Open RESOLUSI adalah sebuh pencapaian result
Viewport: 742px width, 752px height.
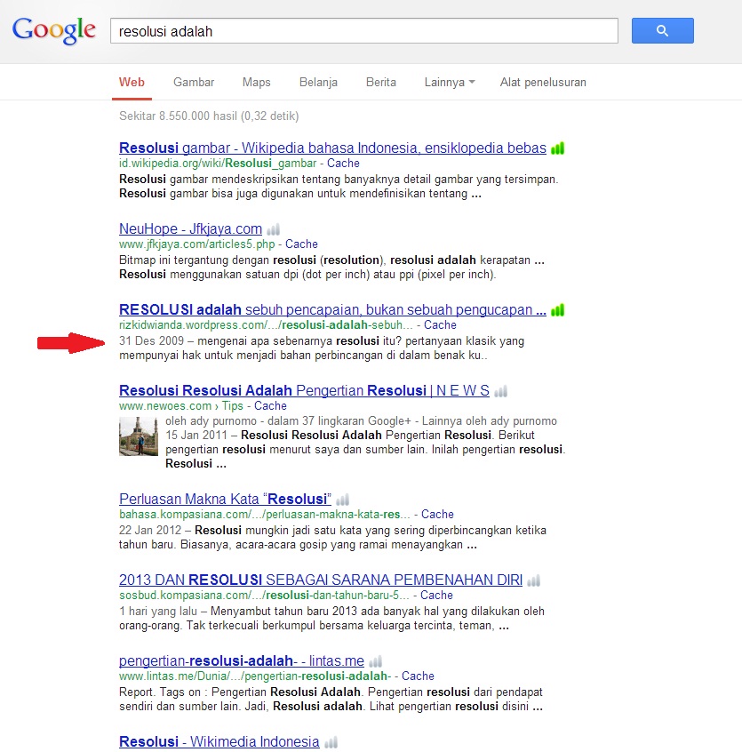coord(332,310)
